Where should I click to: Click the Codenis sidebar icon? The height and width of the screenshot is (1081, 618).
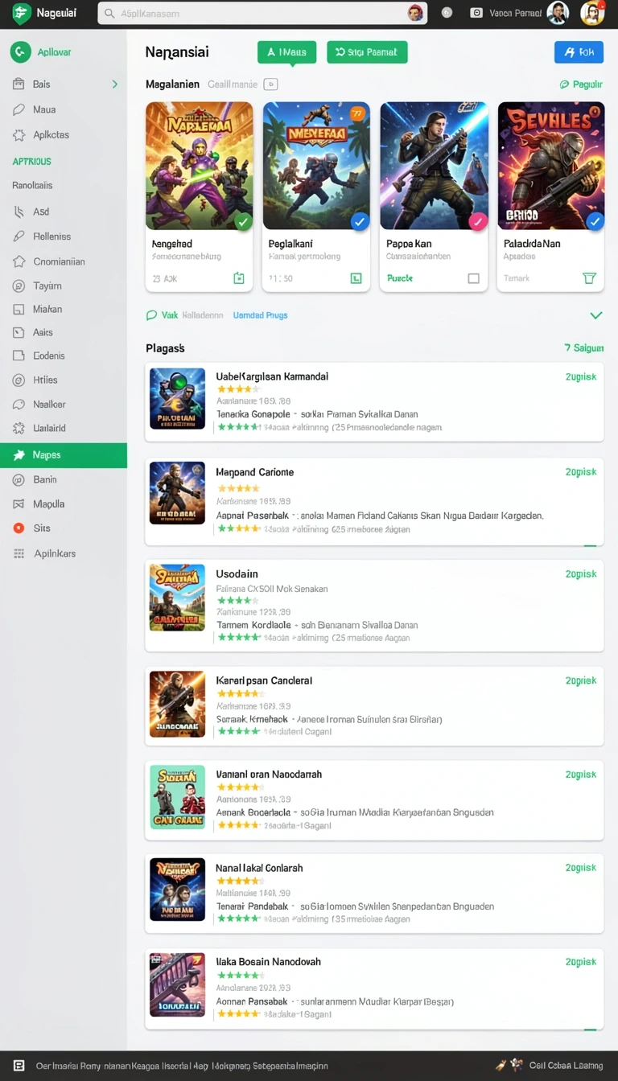click(19, 356)
